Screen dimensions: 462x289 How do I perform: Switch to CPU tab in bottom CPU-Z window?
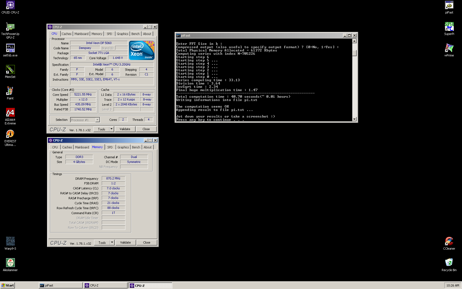click(55, 147)
